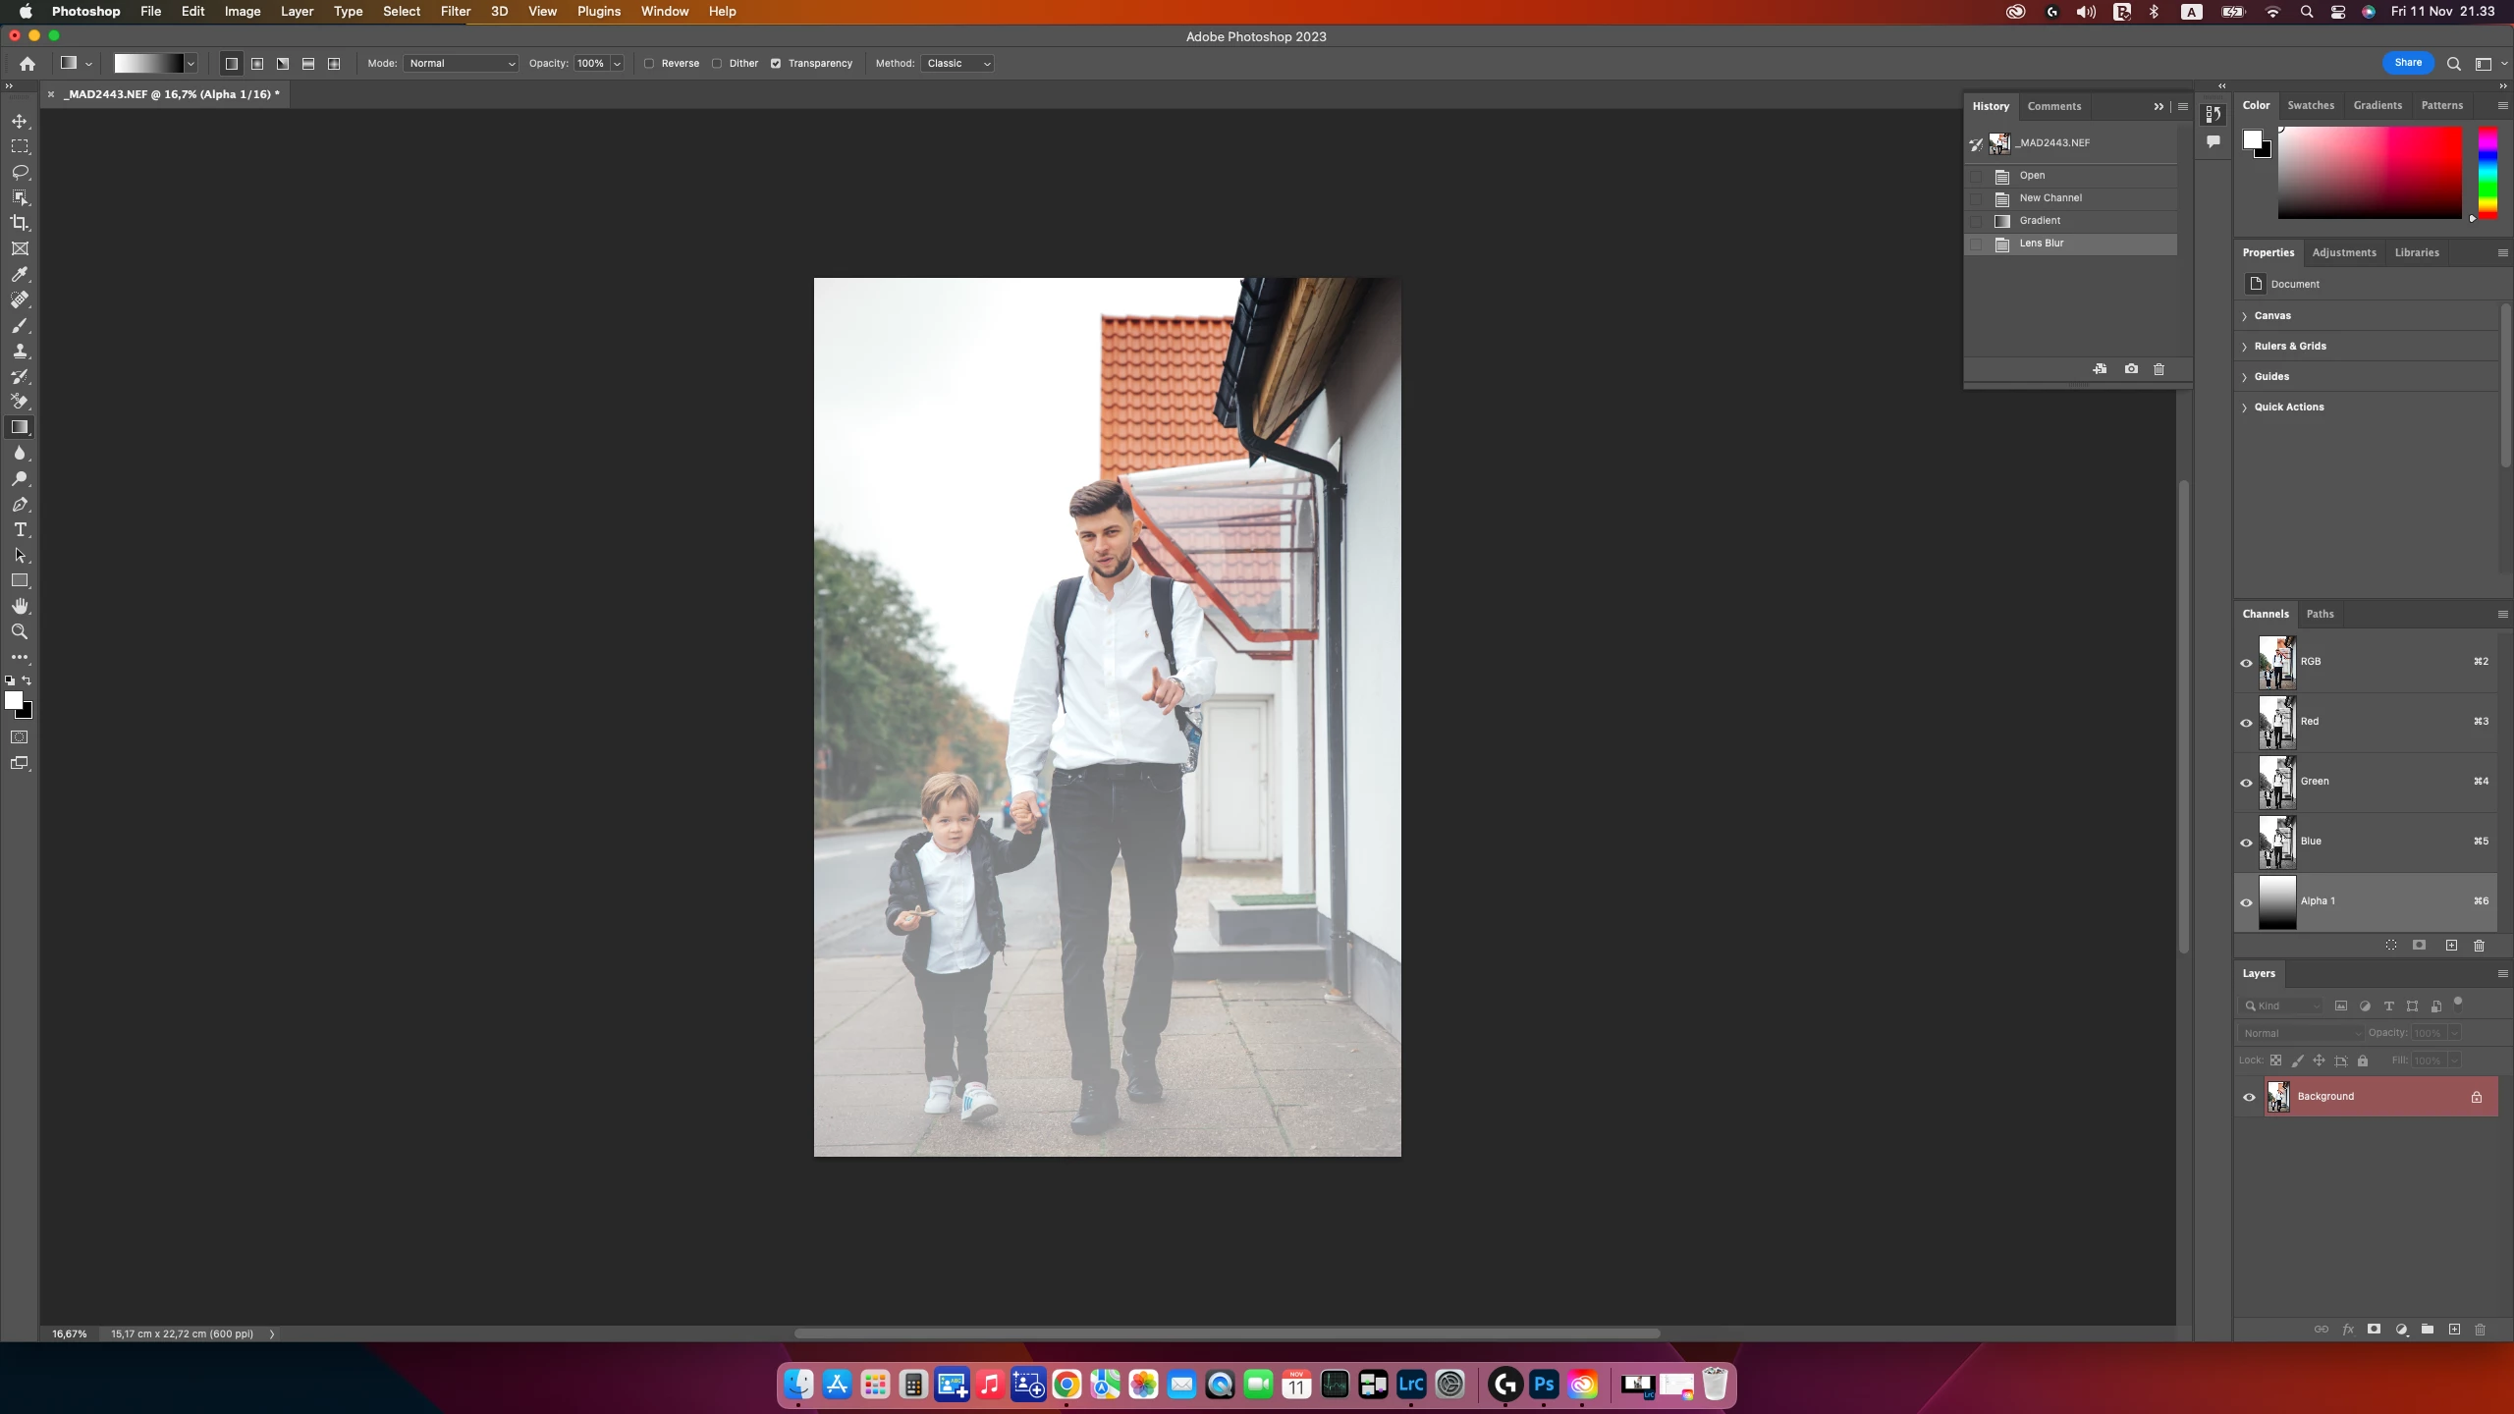Screen dimensions: 2514x1414
Task: Click the blue Share button
Action: pyautogui.click(x=2407, y=63)
